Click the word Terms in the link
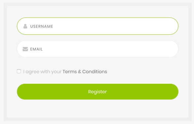This screenshot has width=194, height=124. (x=70, y=72)
